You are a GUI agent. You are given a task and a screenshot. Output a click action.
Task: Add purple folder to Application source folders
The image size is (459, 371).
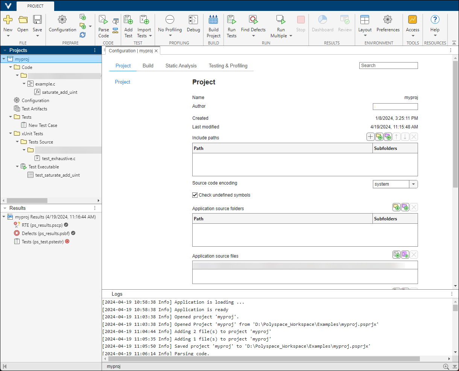(405, 208)
